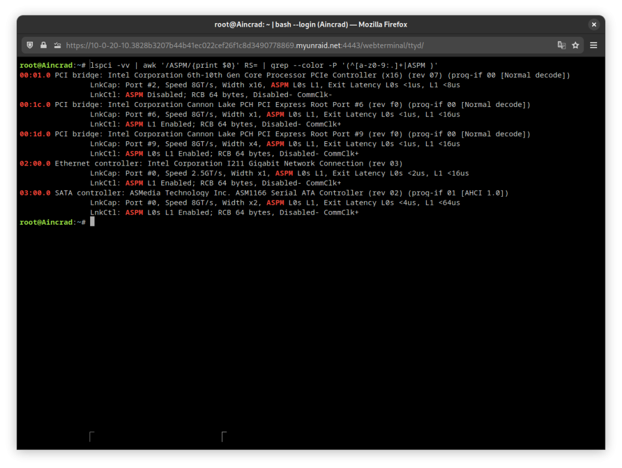Click the terminal cursor at the empty prompt
Screen dimensions: 622x468
click(93, 222)
